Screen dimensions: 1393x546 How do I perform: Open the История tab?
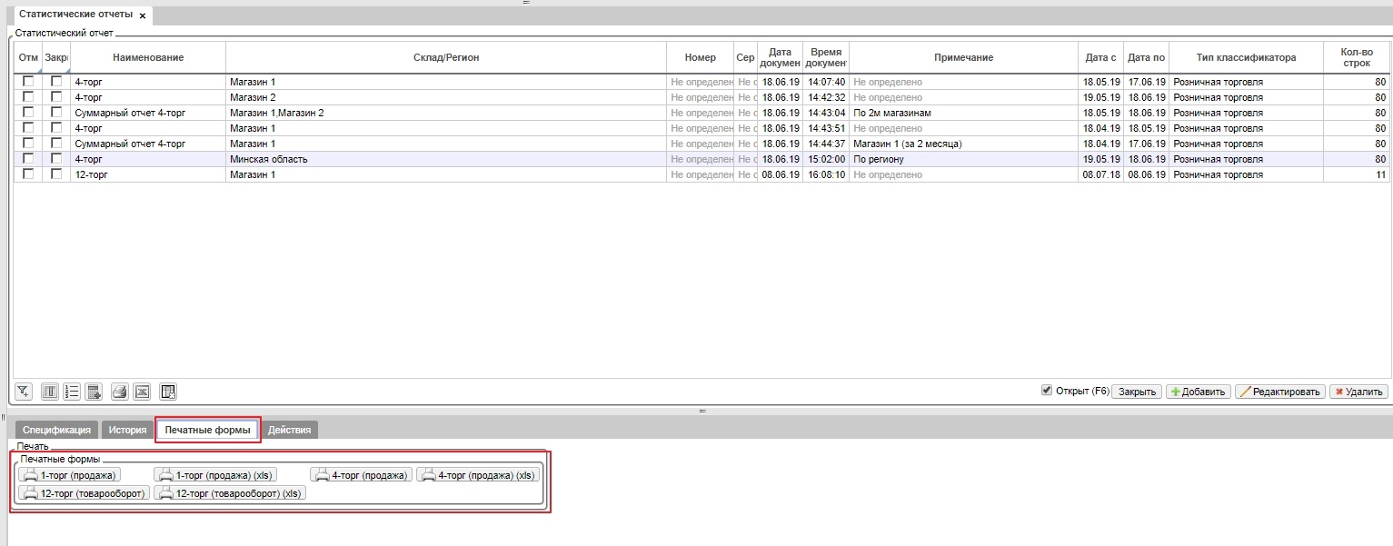126,430
